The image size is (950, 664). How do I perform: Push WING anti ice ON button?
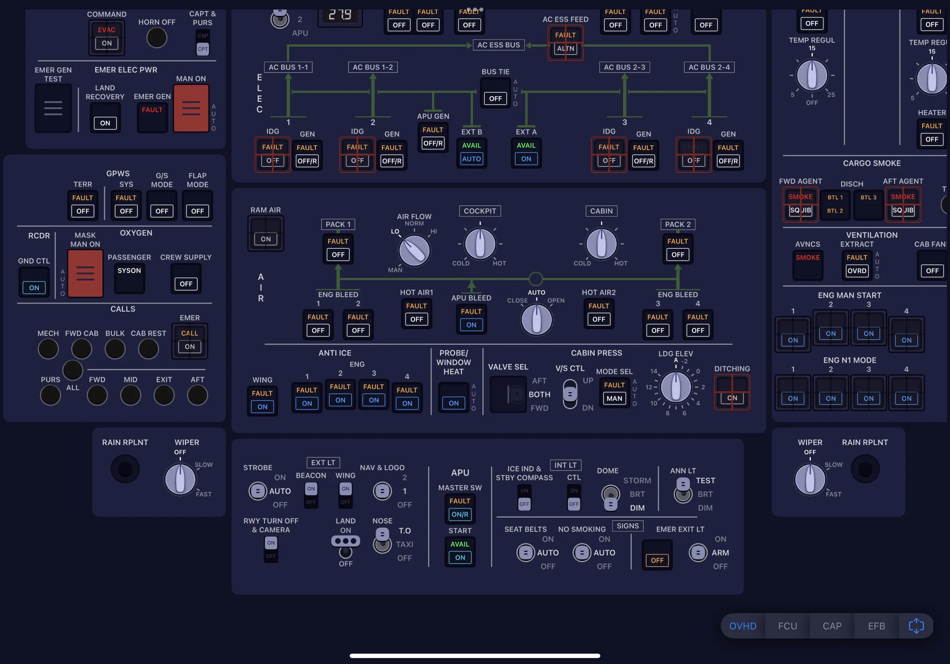262,401
